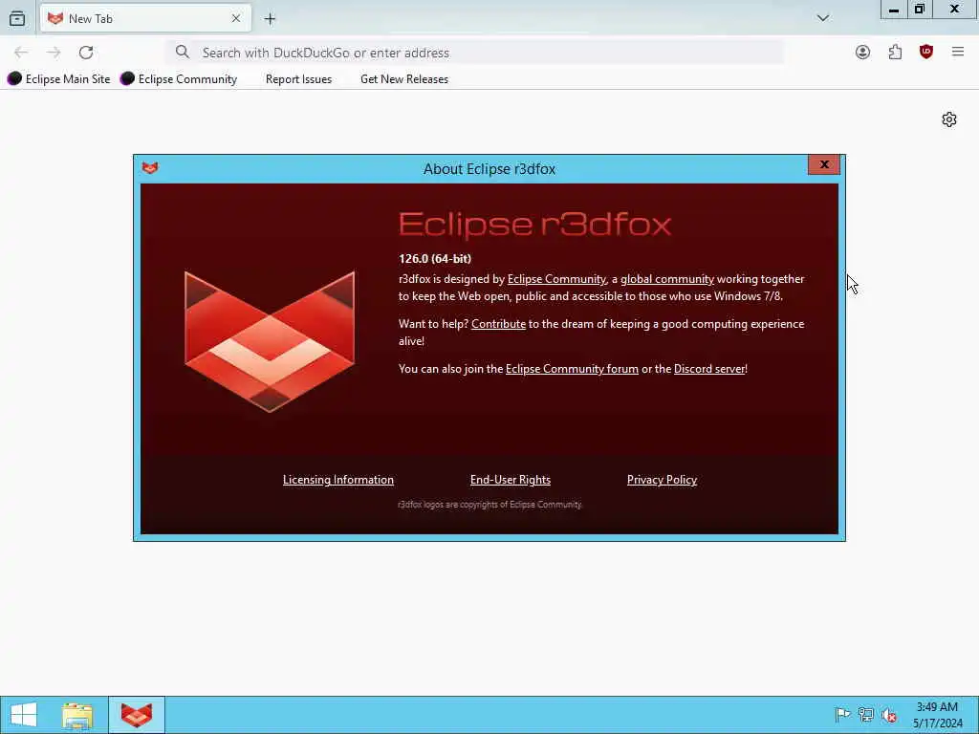Minimize the browser window

(894, 10)
